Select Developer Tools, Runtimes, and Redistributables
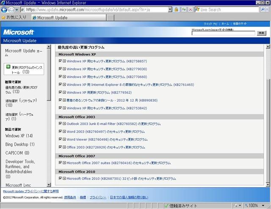The image size is (271, 209). [20, 169]
